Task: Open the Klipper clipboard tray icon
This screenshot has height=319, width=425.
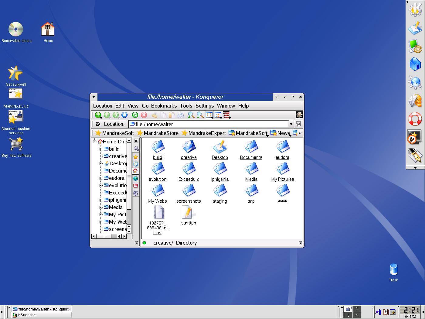Action: [x=386, y=312]
